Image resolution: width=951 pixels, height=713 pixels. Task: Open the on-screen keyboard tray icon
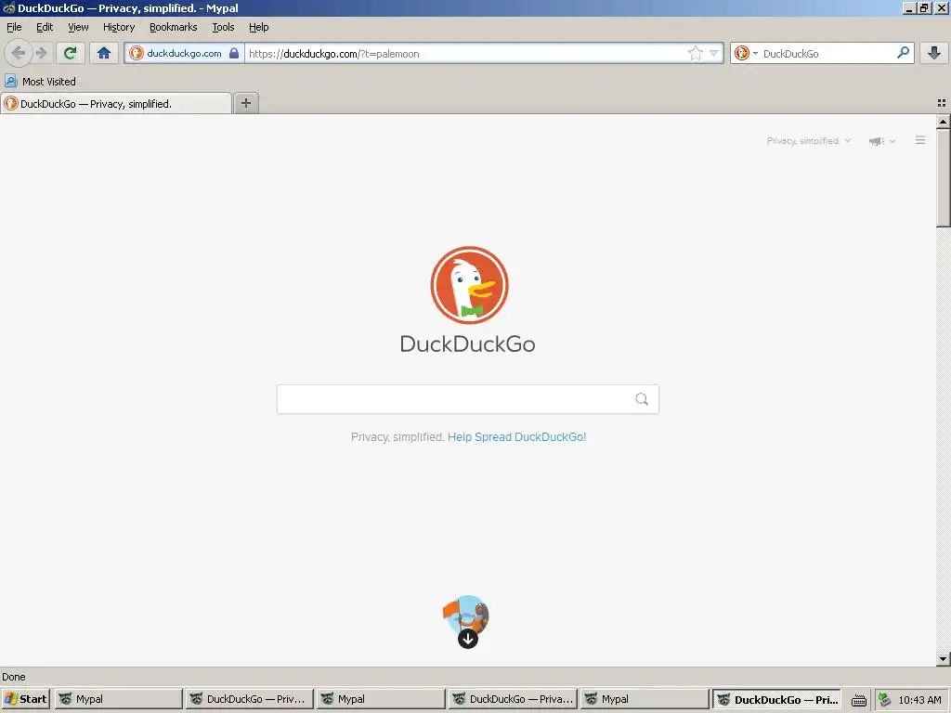click(x=859, y=700)
